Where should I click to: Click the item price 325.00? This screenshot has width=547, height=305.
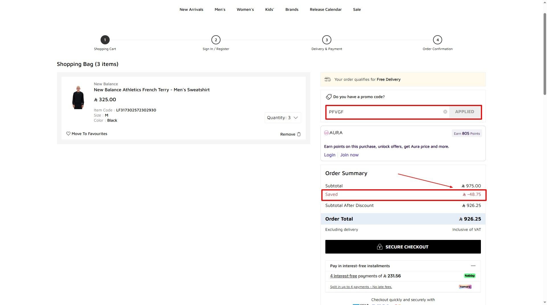coord(105,99)
